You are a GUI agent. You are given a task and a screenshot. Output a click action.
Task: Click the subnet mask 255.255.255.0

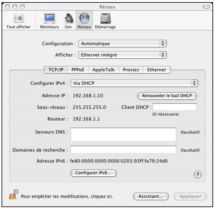89,107
